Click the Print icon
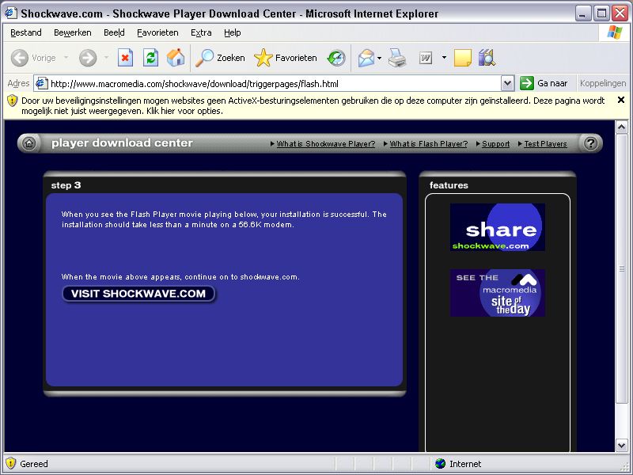 pyautogui.click(x=397, y=58)
